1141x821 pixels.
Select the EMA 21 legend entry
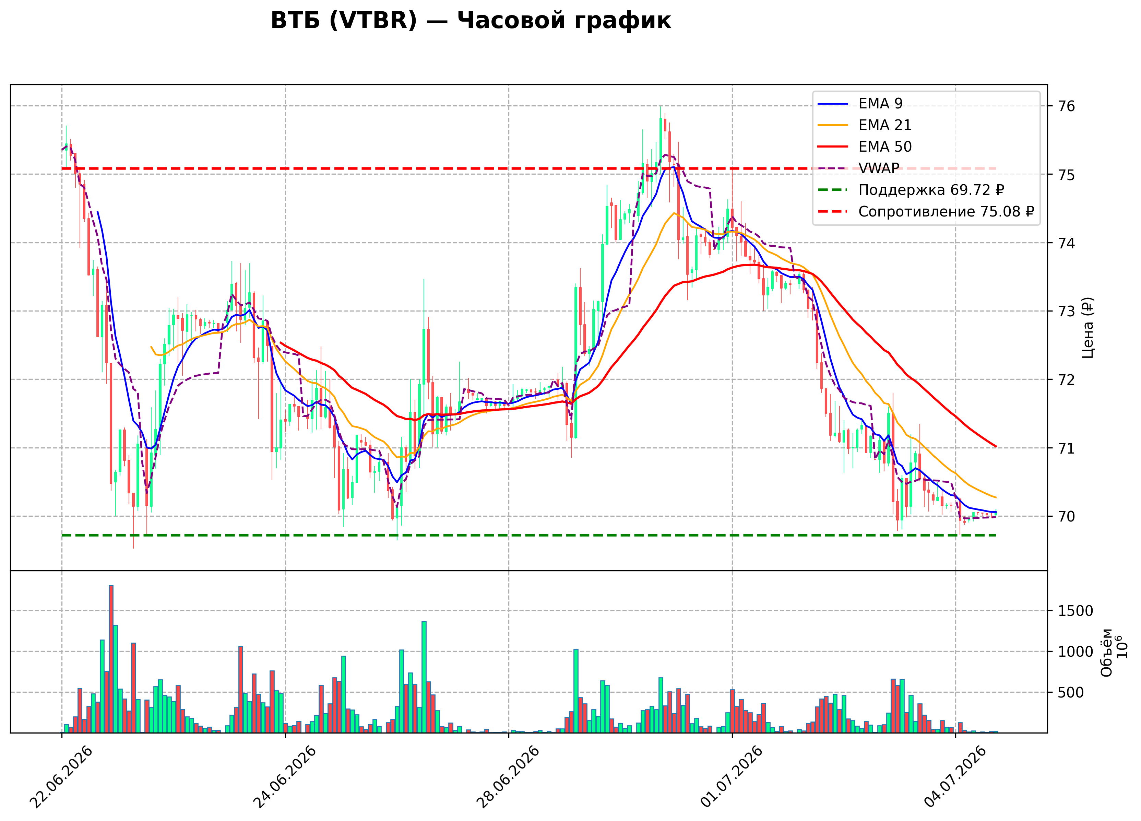(x=864, y=125)
